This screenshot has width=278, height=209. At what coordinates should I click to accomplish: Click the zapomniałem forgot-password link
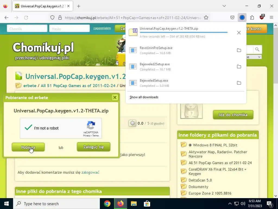click(x=102, y=28)
